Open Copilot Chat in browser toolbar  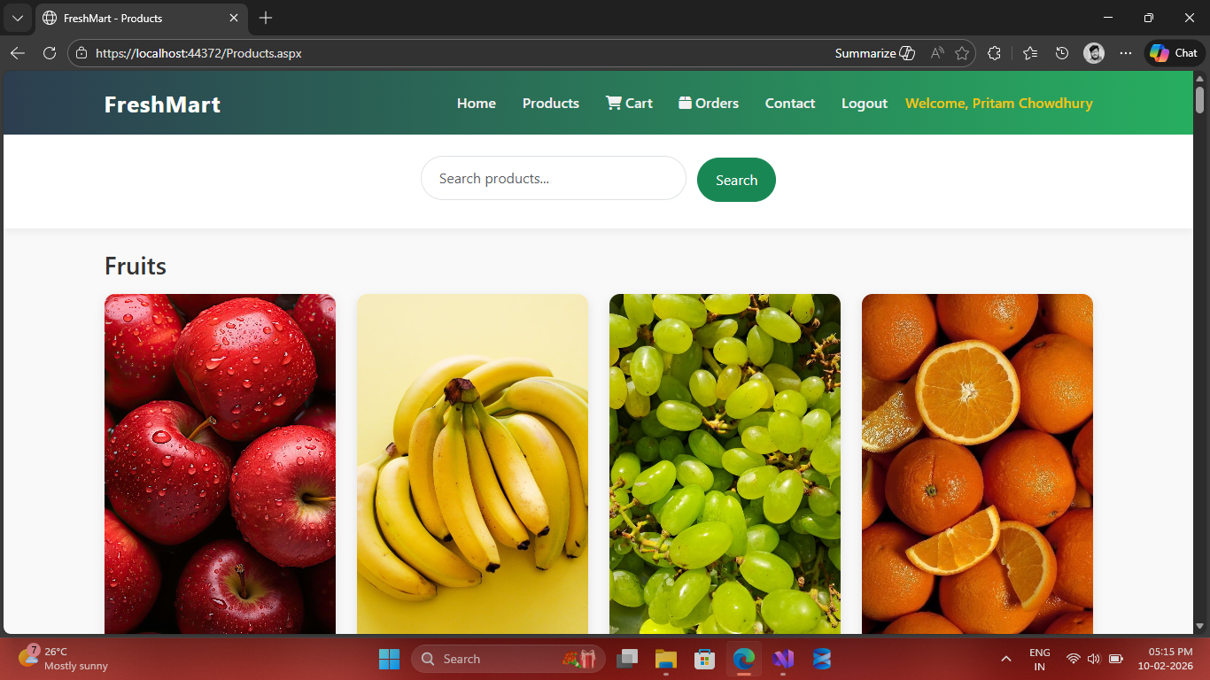(x=1175, y=53)
